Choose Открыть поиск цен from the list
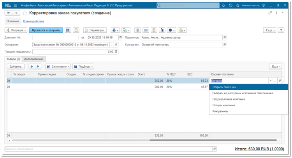This screenshot has height=158, width=292. coord(249,87)
